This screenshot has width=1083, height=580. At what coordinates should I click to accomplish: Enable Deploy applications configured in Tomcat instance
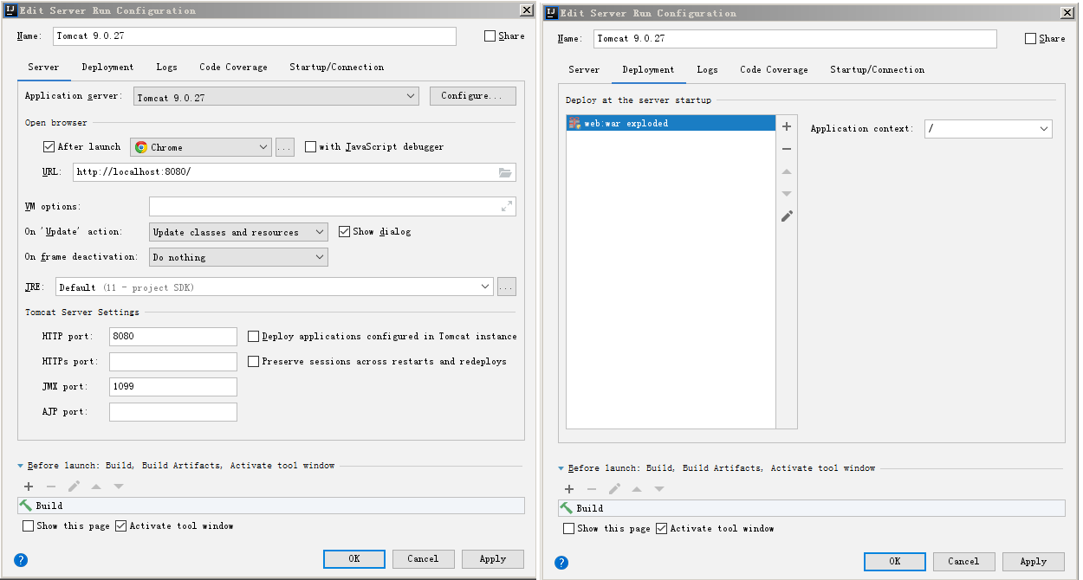point(254,337)
